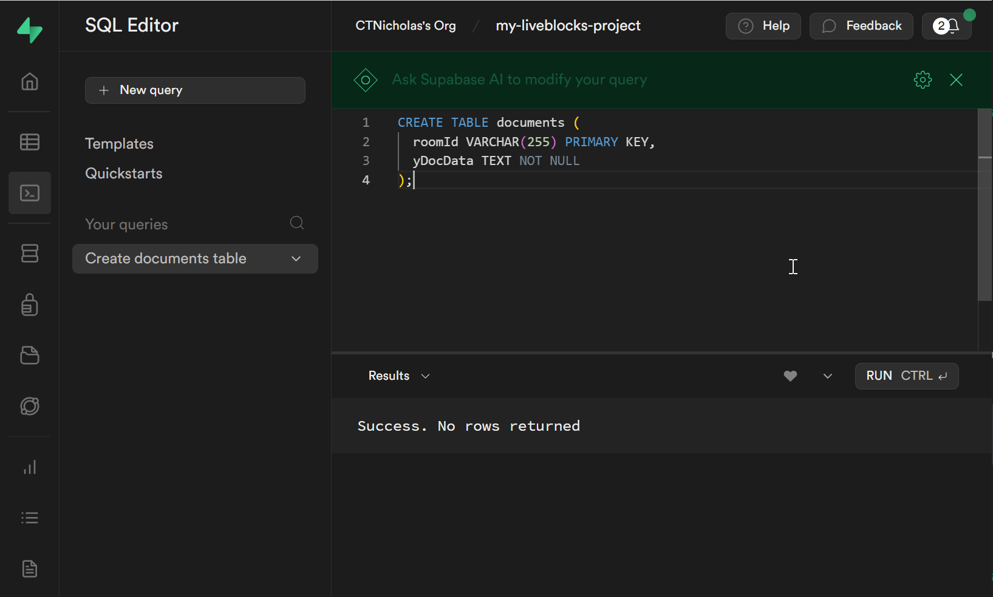Favorite the current query with the heart
The image size is (993, 597).
pyautogui.click(x=790, y=376)
